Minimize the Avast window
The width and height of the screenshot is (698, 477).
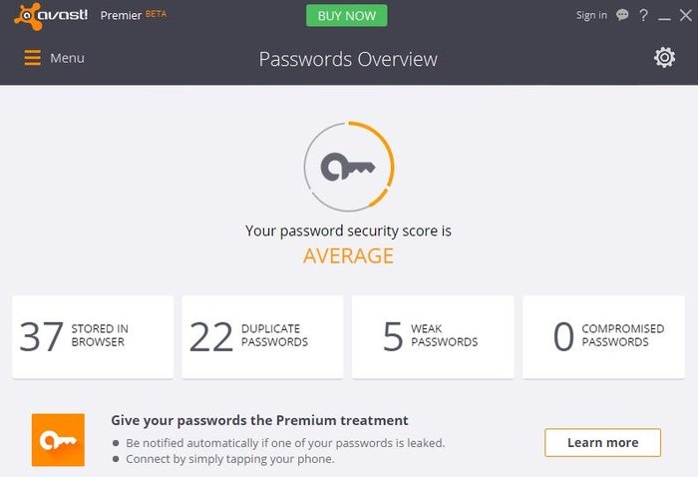pyautogui.click(x=664, y=16)
